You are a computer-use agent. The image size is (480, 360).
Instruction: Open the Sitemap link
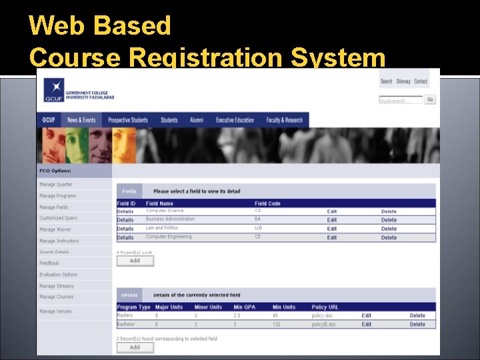pyautogui.click(x=403, y=81)
